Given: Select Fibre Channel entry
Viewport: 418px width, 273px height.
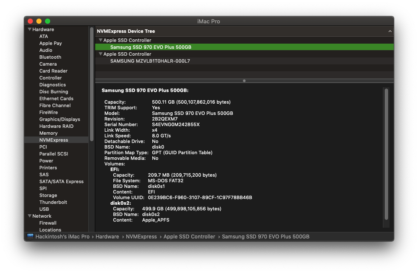Looking at the screenshot, I should coord(55,105).
